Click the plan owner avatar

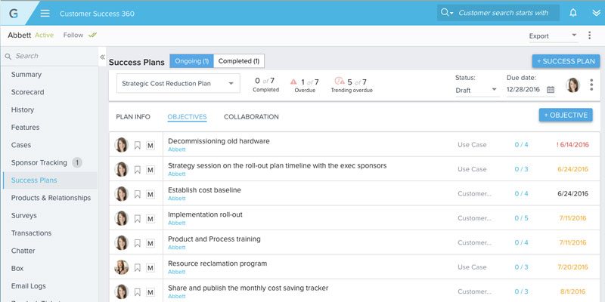[x=572, y=85]
